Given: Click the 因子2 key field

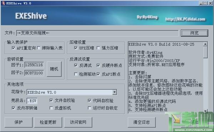Looking at the screenshot, I should (34, 73).
